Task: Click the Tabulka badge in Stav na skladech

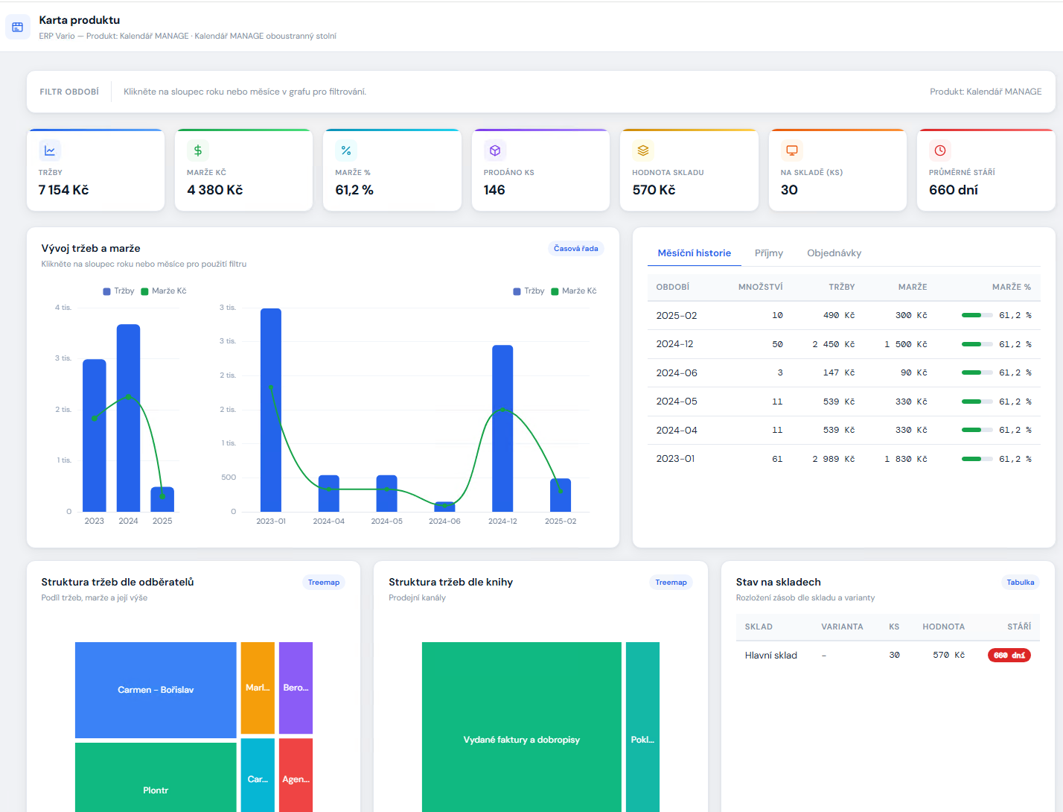Action: [x=1020, y=583]
